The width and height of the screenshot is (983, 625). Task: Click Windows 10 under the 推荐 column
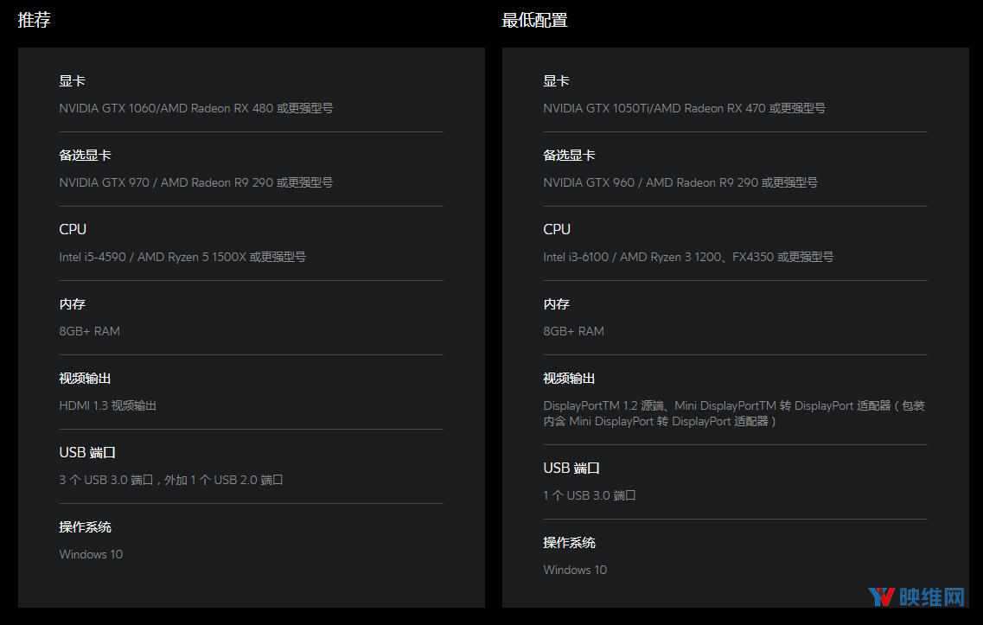click(x=91, y=554)
